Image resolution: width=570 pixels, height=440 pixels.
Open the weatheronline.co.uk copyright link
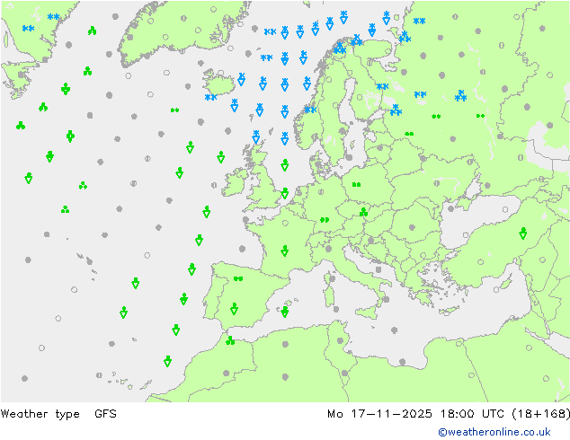pyautogui.click(x=494, y=432)
